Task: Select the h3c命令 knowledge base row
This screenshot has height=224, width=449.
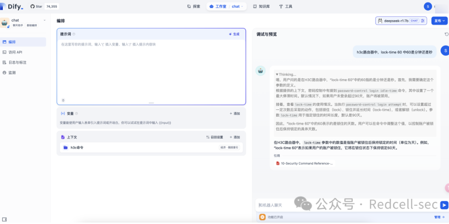Action: [151, 147]
